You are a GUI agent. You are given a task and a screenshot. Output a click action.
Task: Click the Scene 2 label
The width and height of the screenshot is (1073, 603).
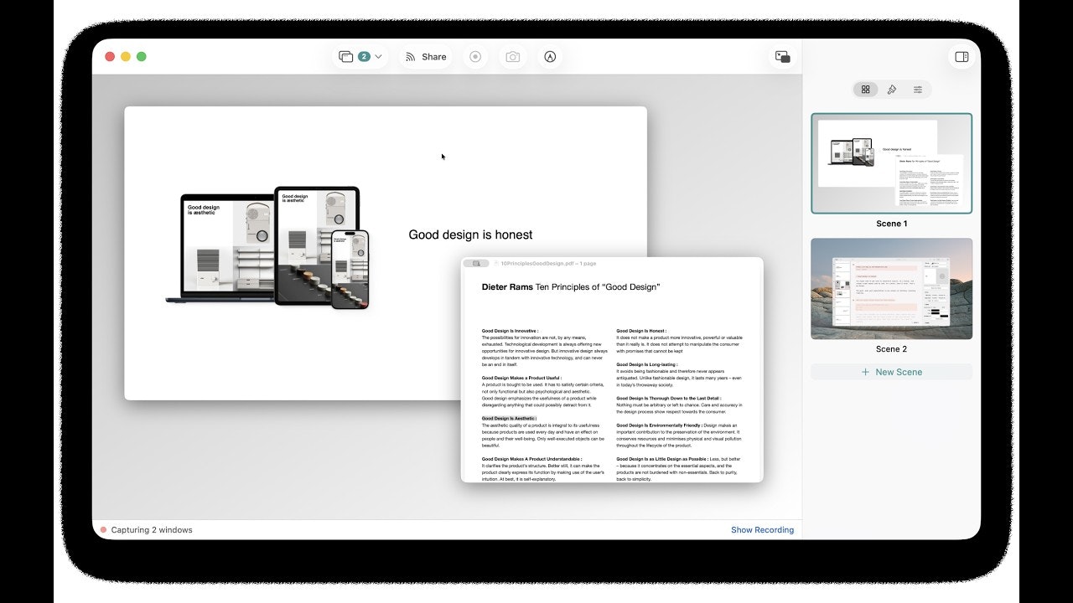(x=892, y=349)
